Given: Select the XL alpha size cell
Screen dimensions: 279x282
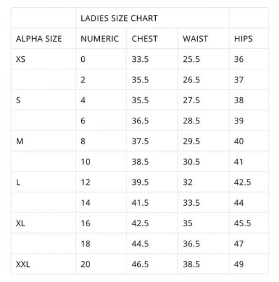Looking at the screenshot, I should [x=43, y=223].
